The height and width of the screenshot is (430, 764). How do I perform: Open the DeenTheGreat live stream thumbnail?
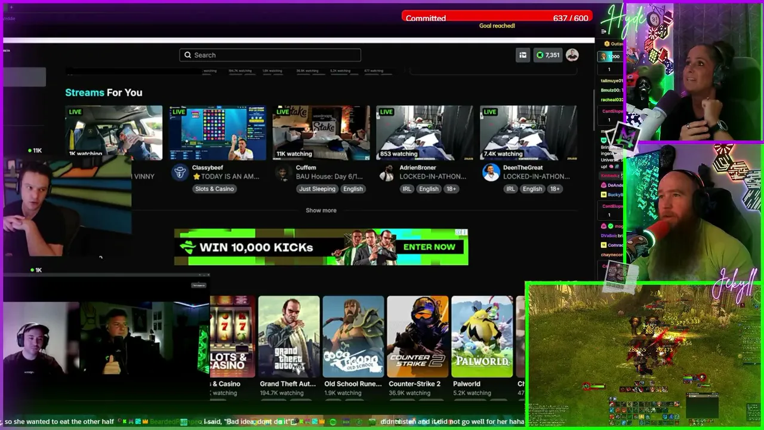[x=528, y=133]
